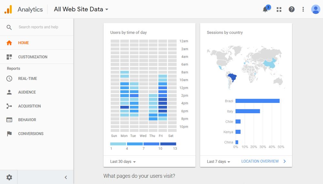Open the All Web Site Data dropdown
The width and height of the screenshot is (323, 184).
(x=81, y=9)
